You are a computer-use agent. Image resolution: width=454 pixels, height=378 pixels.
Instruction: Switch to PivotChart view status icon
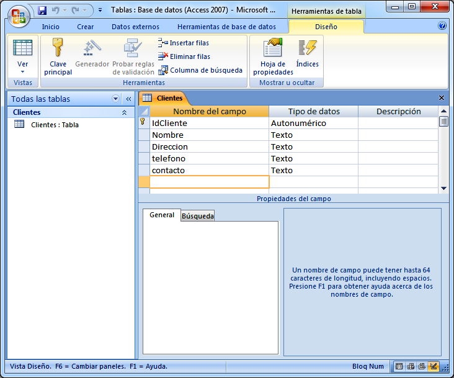[x=422, y=366]
